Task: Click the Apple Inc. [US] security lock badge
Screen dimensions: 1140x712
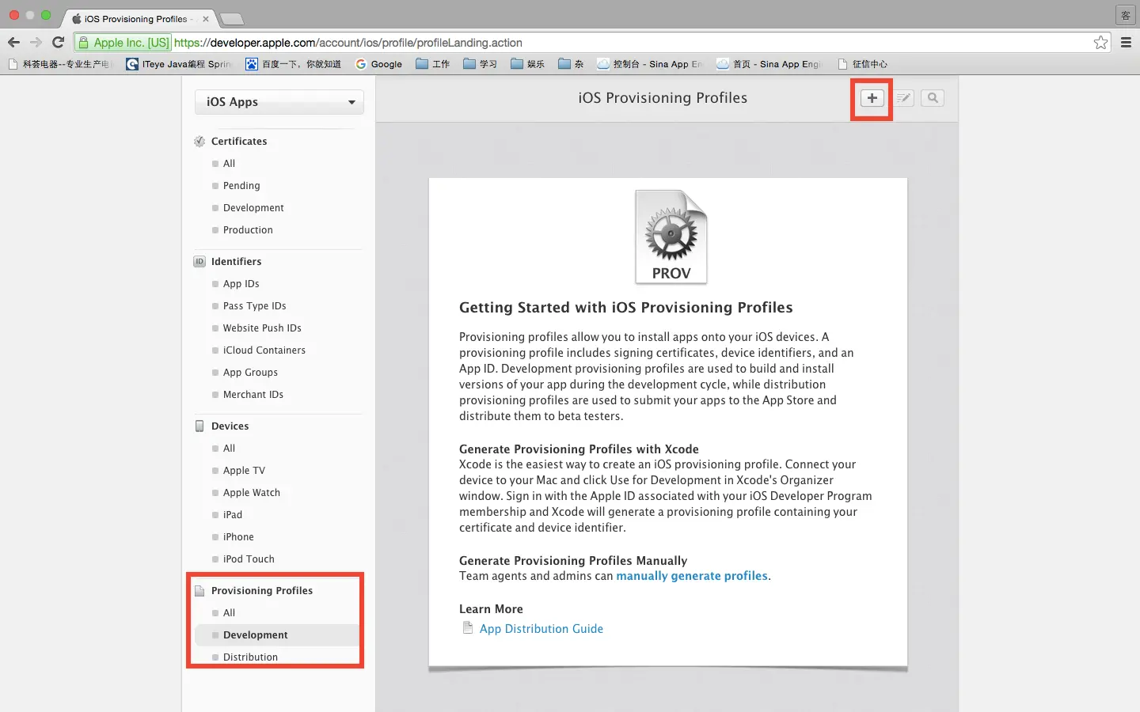Action: pyautogui.click(x=123, y=43)
